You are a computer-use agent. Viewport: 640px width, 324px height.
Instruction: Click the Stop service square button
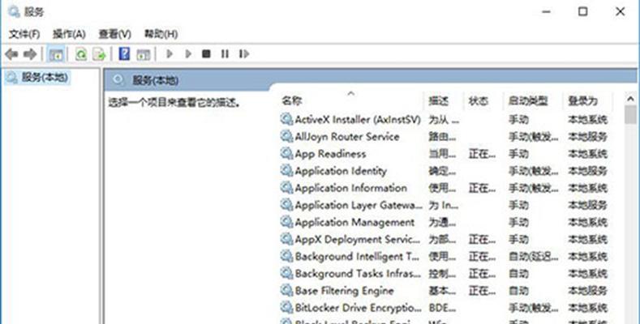pos(207,53)
